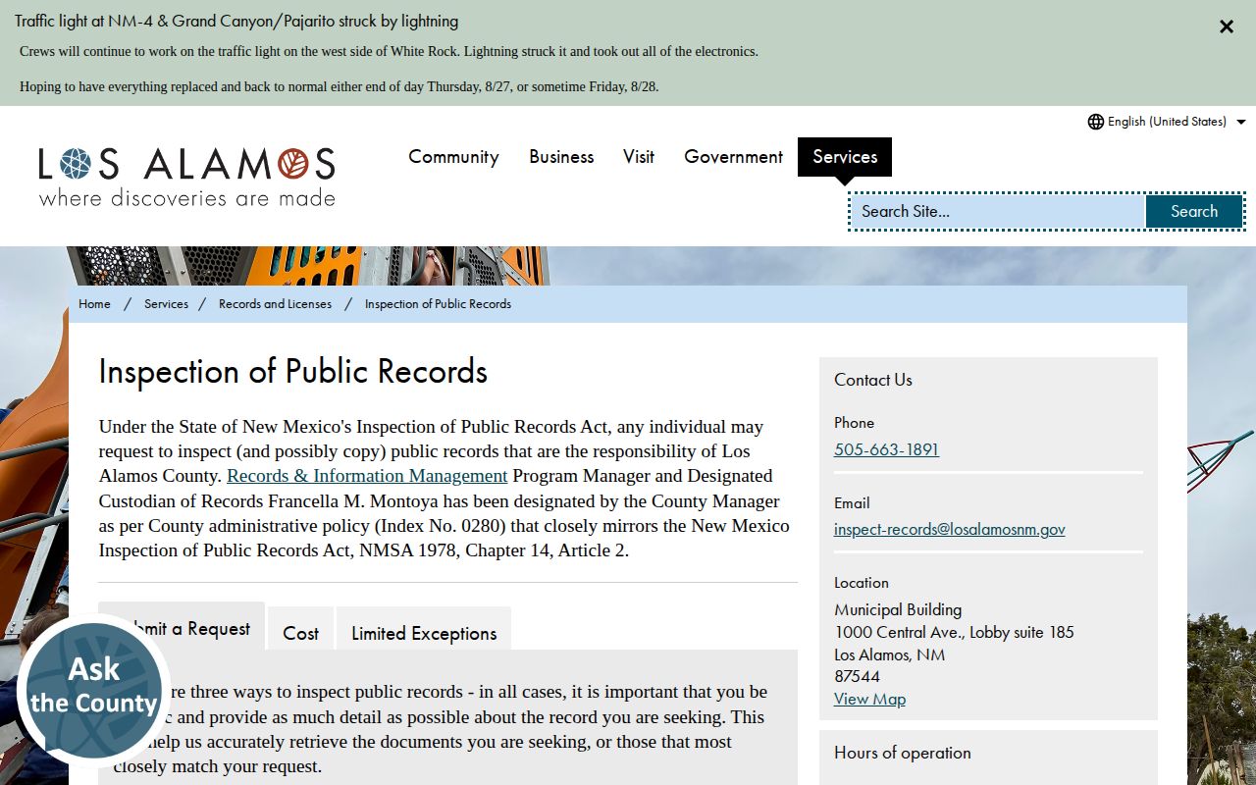Click the alert title about NM-4 traffic light
This screenshot has width=1256, height=785.
pos(236,21)
